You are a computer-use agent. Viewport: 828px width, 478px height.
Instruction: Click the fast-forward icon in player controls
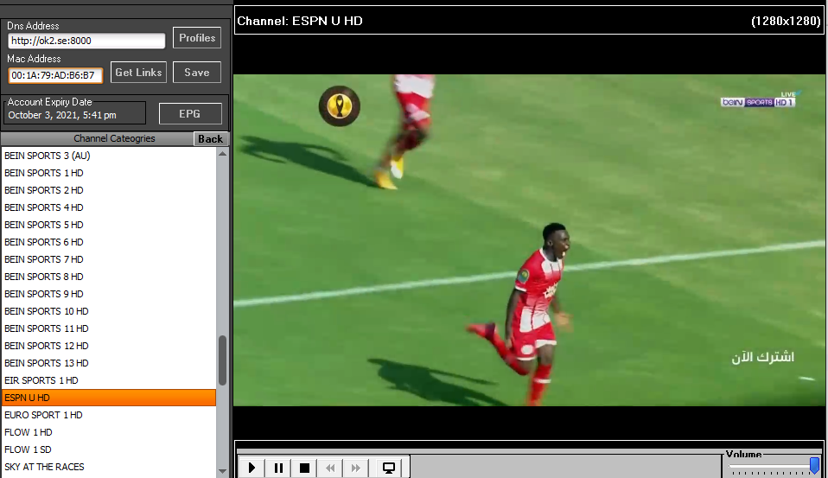[356, 468]
